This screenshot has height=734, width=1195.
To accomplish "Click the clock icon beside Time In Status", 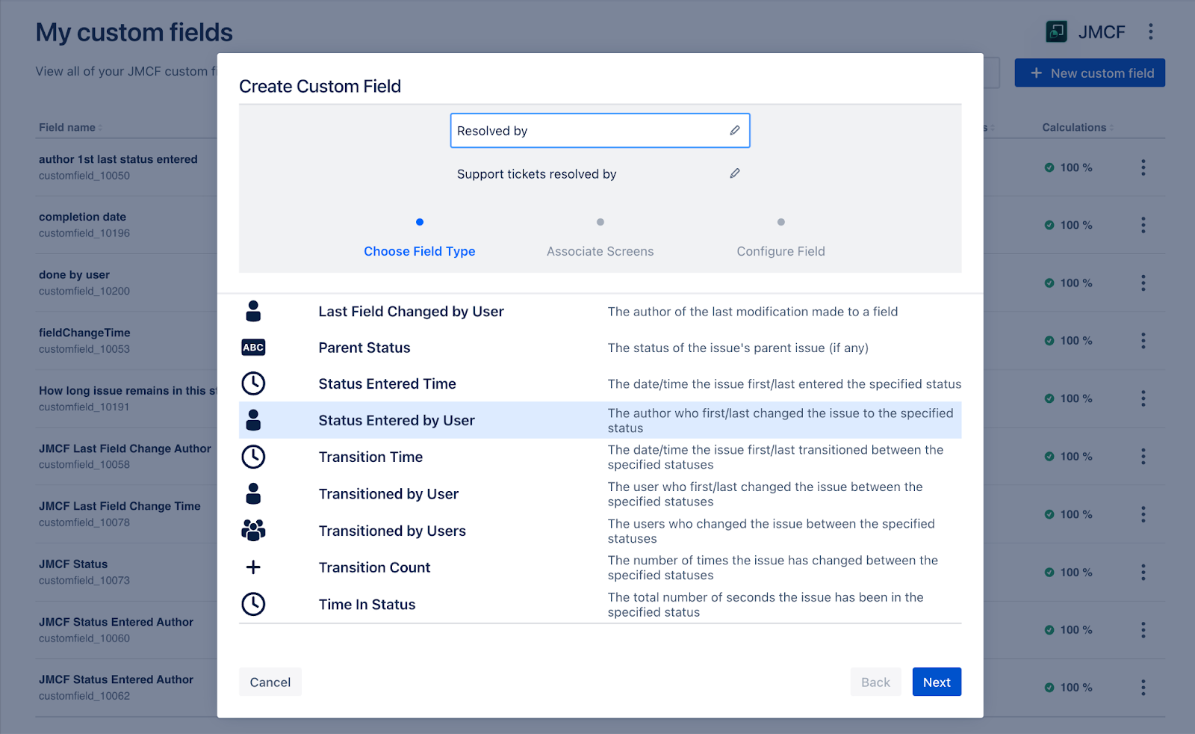I will point(253,604).
